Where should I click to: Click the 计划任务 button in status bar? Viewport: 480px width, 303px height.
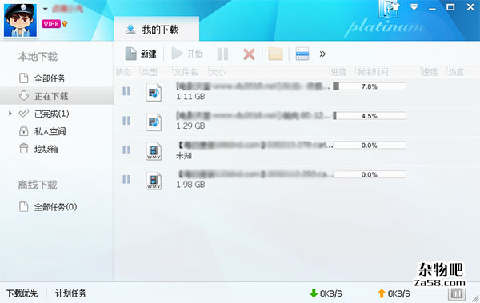[x=70, y=293]
